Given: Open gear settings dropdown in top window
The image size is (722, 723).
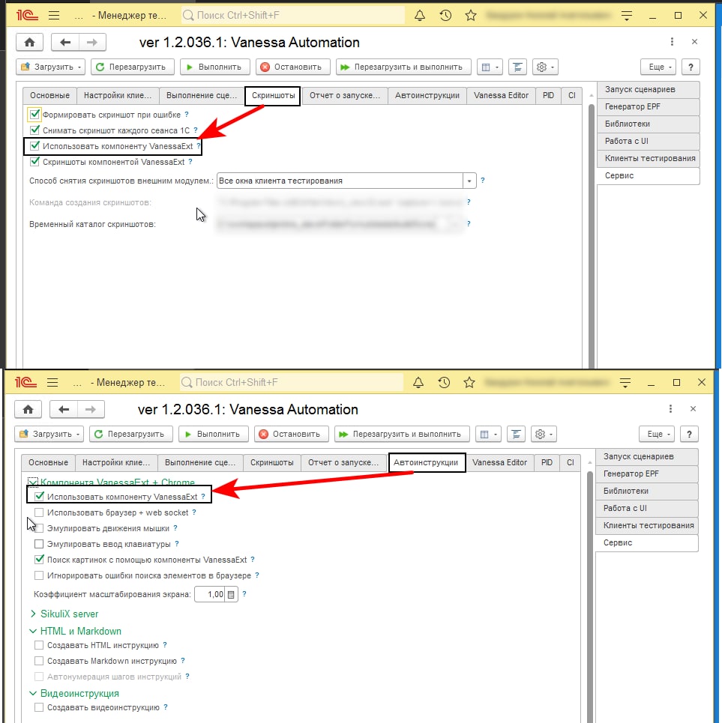Looking at the screenshot, I should [x=545, y=67].
